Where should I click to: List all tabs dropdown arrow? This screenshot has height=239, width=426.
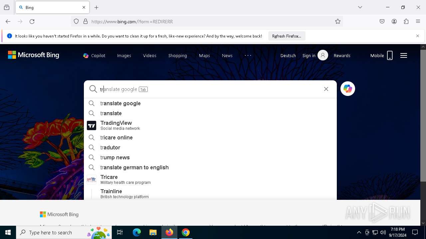[360, 7]
